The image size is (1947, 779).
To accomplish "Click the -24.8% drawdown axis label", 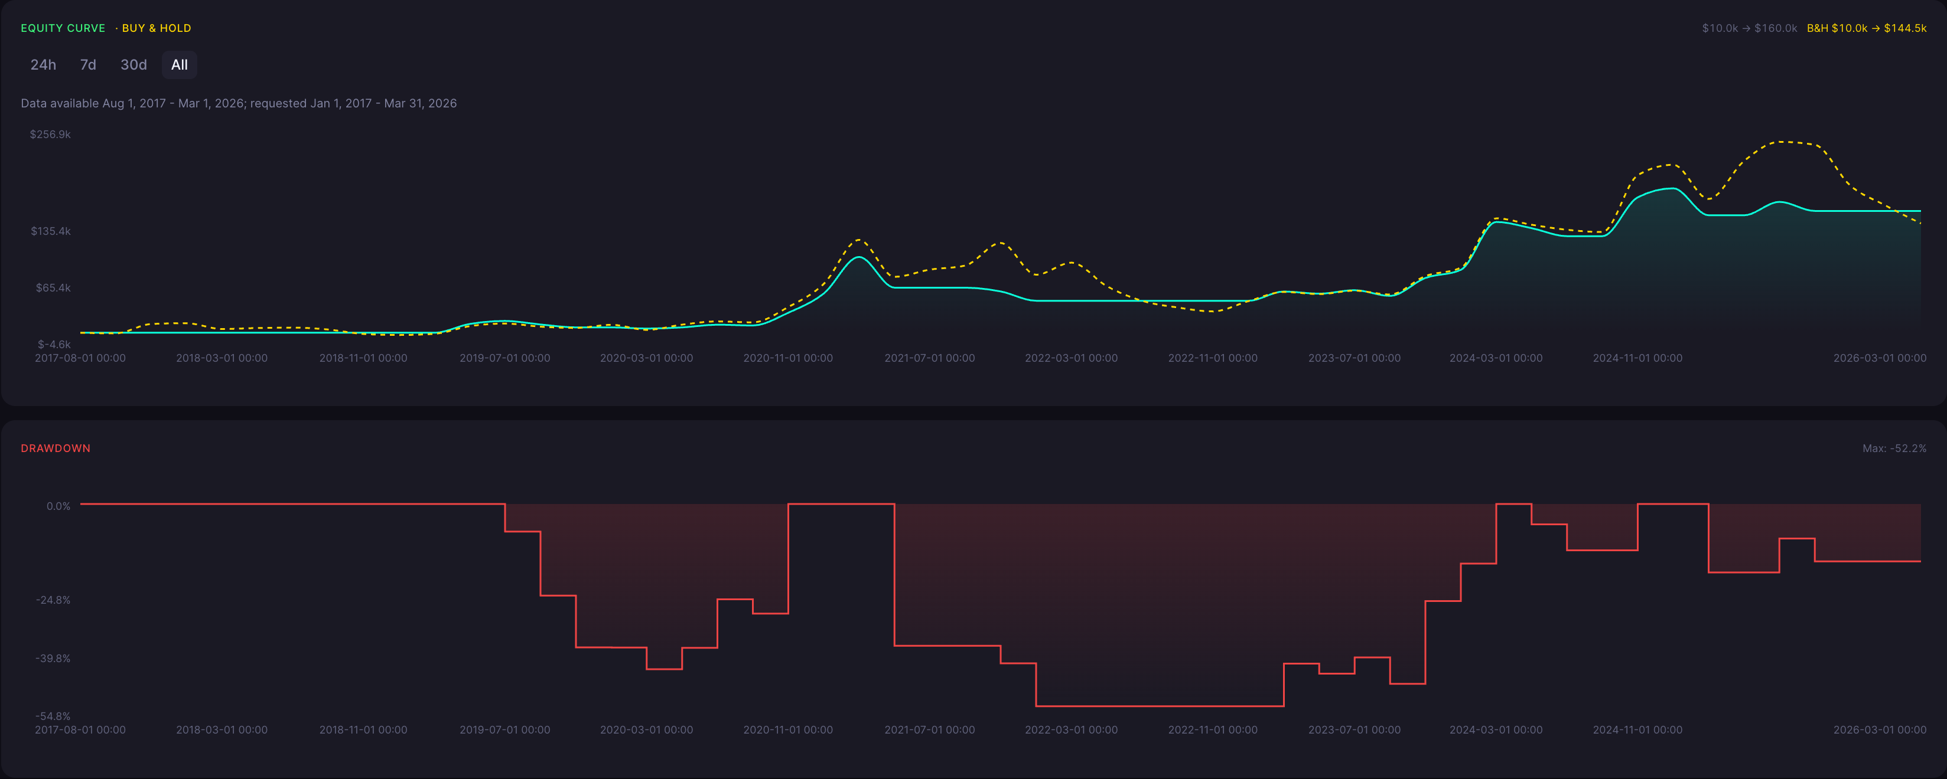I will pyautogui.click(x=53, y=600).
